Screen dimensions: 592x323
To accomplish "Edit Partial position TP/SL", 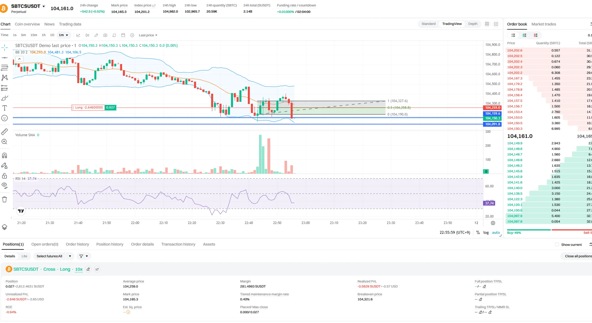I will pyautogui.click(x=480, y=299).
